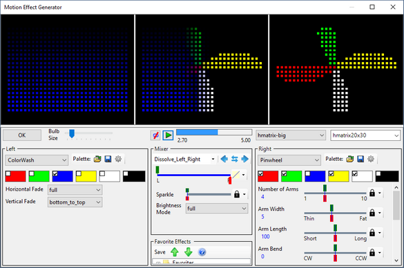This screenshot has height=268, width=404.
Task: Open Left palette settings gear
Action: point(118,159)
